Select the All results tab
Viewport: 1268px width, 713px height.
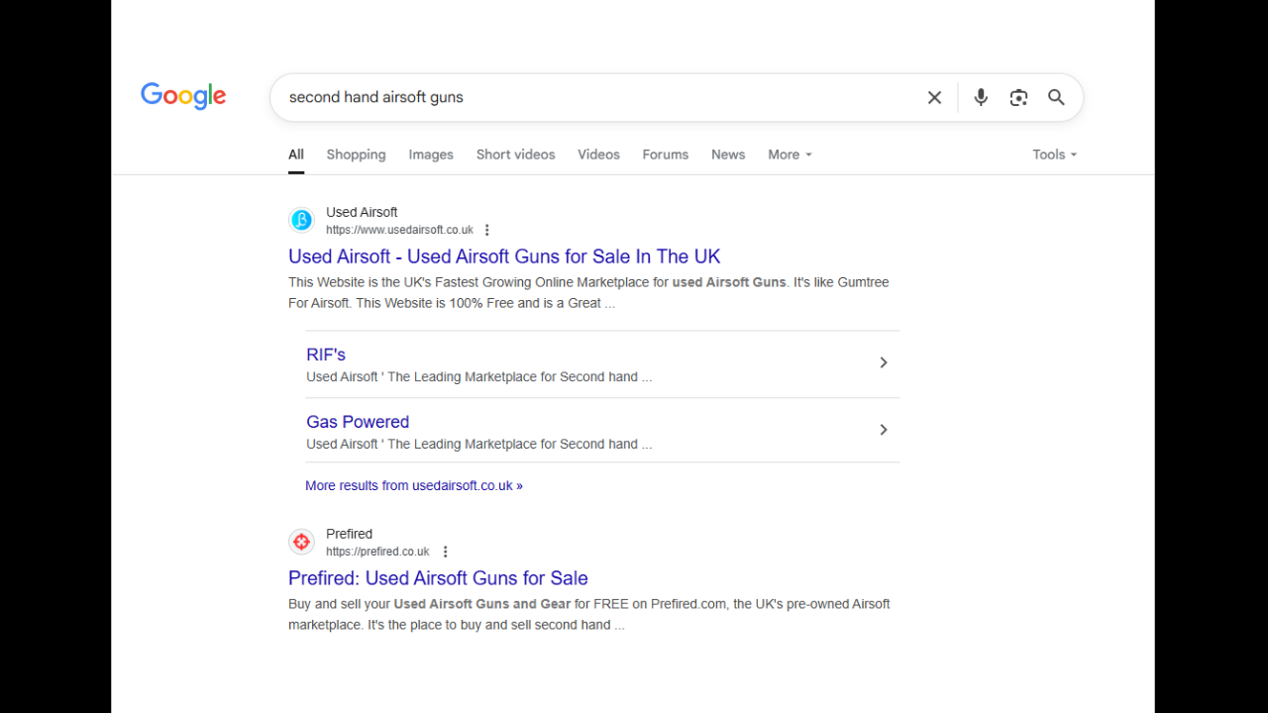click(296, 154)
